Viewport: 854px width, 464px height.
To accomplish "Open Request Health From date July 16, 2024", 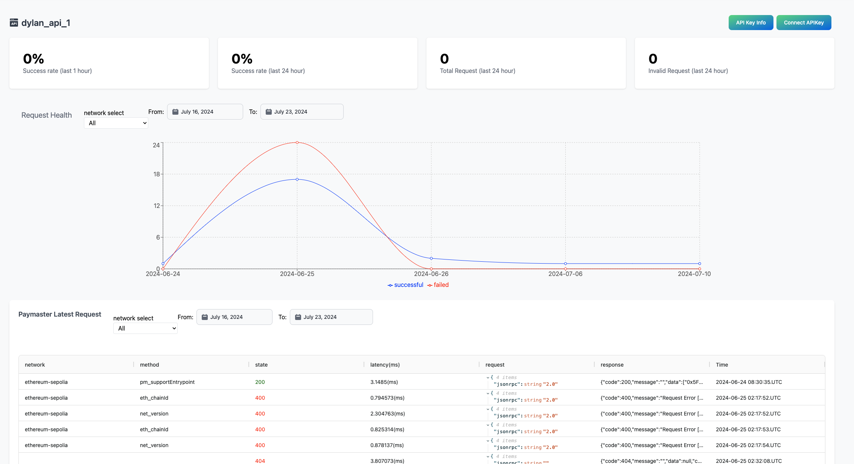I will (205, 112).
